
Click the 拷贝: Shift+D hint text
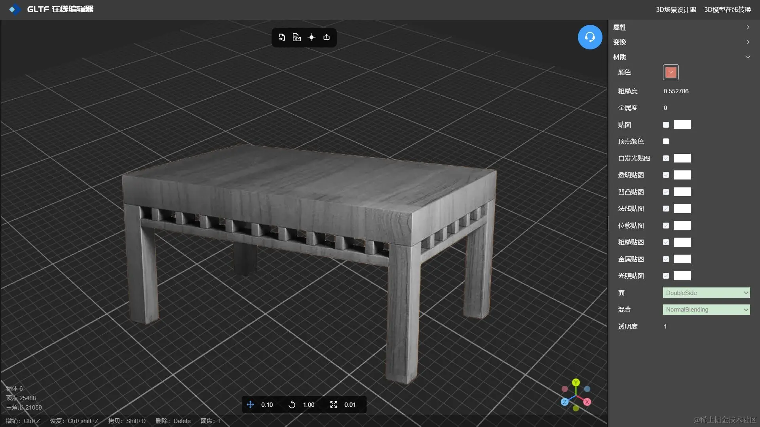click(x=127, y=421)
